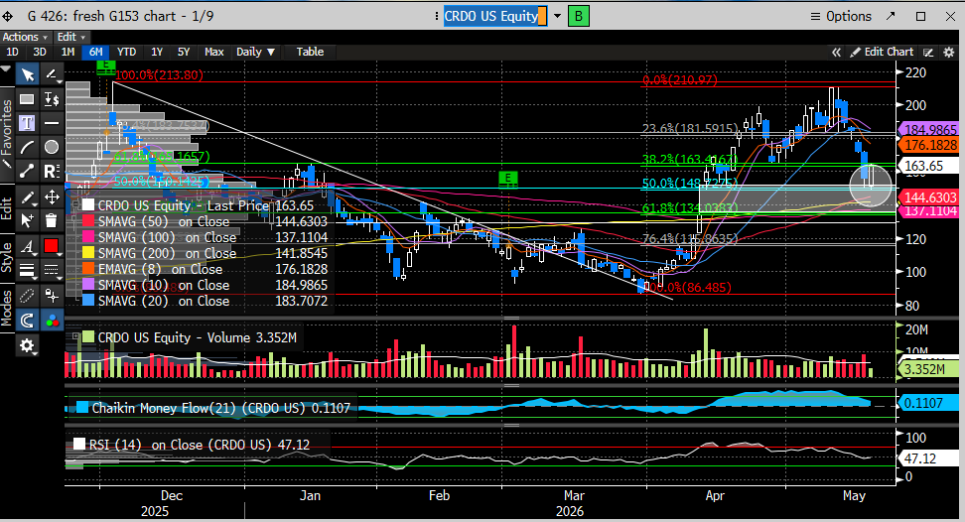Open the line thickness style picker

pos(27,269)
